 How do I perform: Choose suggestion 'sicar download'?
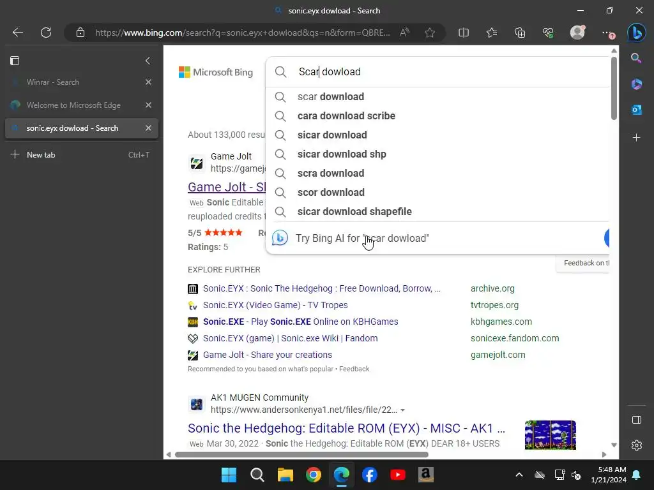click(437, 135)
